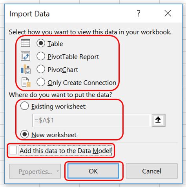Confirm import with the OK button
This screenshot has width=186, height=188.
(93, 171)
